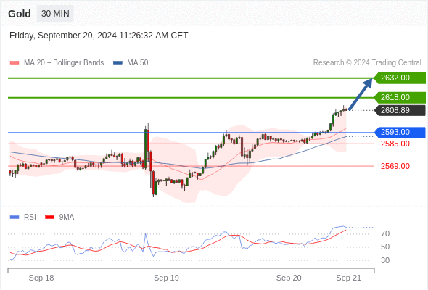Click the Sep 19 date axis label
428x290 pixels.
167,278
